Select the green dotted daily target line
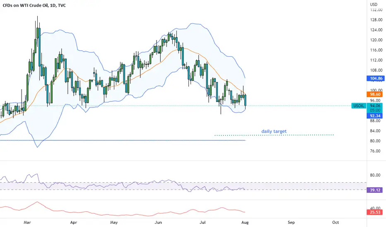This screenshot has height=227, width=386. click(x=274, y=135)
